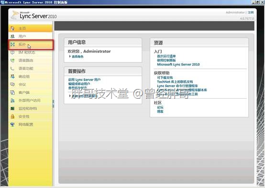Click 编辑或移动用户 link
Image resolution: width=265 pixels, height=188 pixels.
(x=79, y=84)
